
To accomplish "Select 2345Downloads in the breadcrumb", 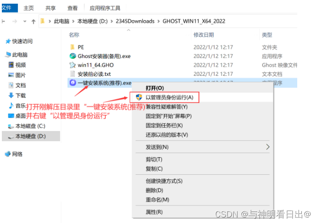I will (x=135, y=21).
